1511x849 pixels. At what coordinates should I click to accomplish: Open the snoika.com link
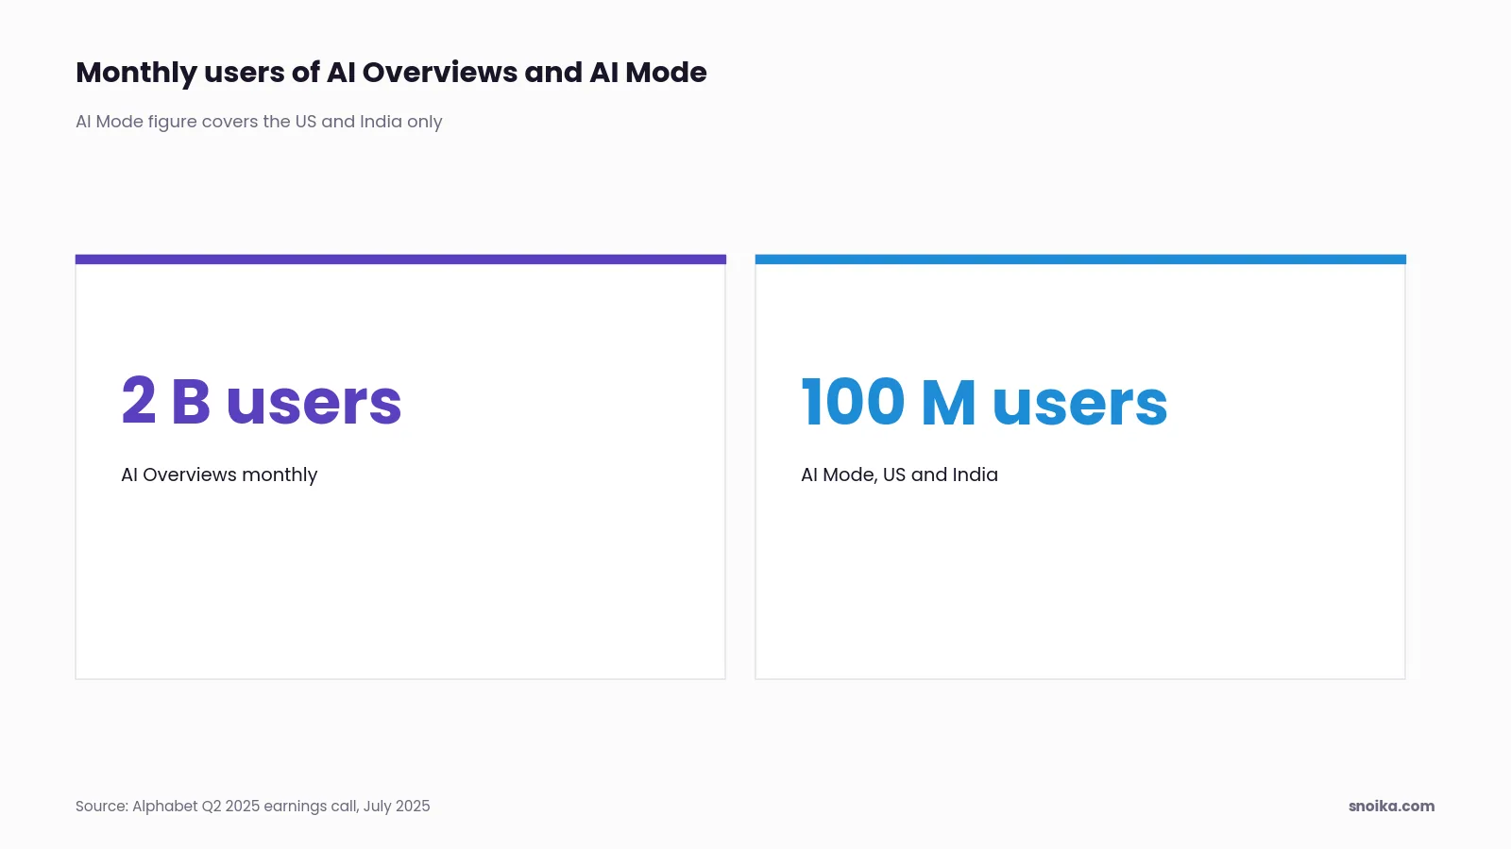point(1391,806)
